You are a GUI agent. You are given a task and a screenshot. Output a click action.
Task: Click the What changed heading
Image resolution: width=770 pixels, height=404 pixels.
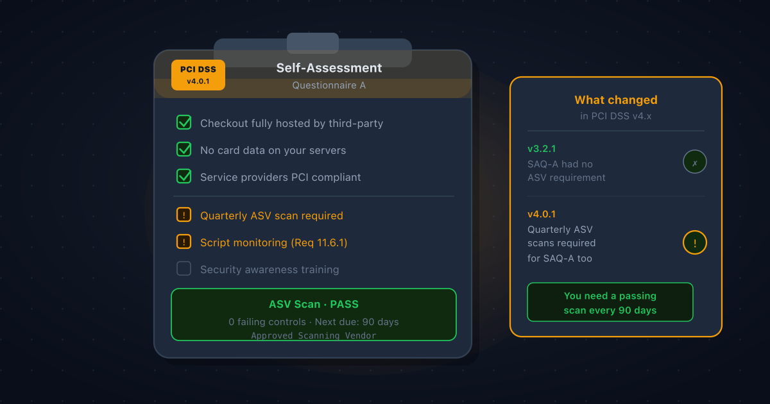click(616, 99)
